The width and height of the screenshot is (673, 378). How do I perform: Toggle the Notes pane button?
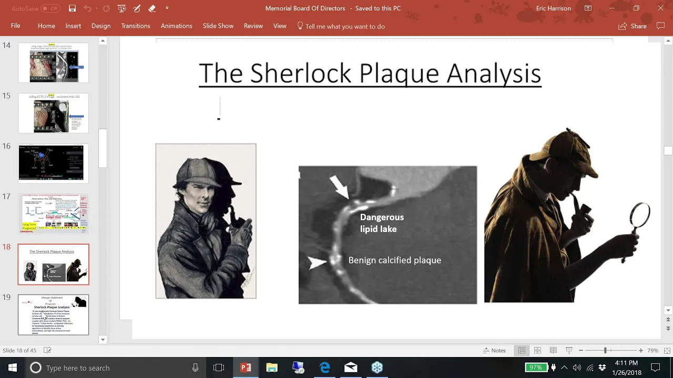tap(494, 351)
